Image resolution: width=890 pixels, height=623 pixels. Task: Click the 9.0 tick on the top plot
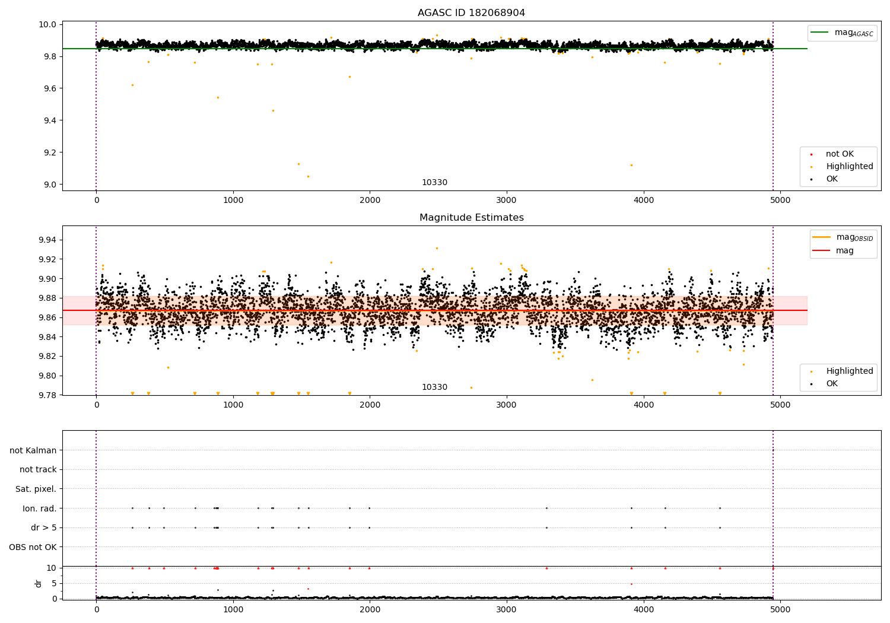(50, 185)
